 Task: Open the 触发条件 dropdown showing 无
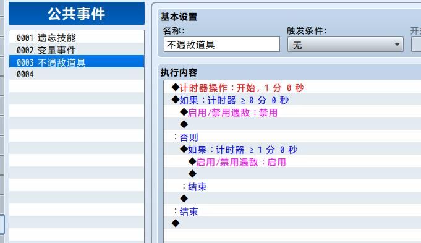346,45
